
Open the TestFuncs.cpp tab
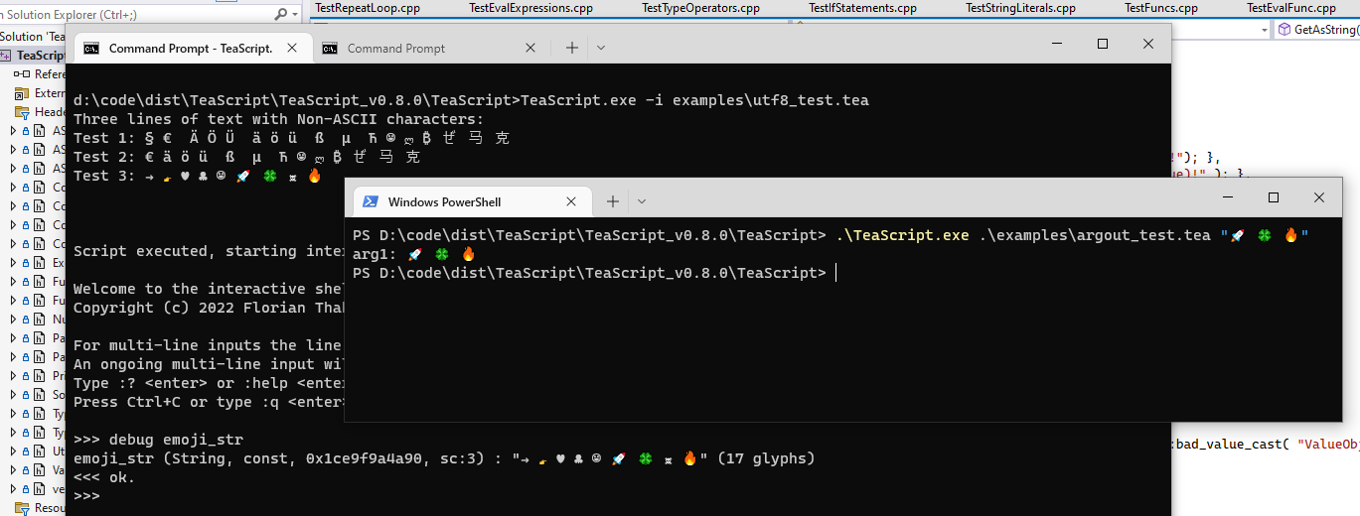point(1161,8)
